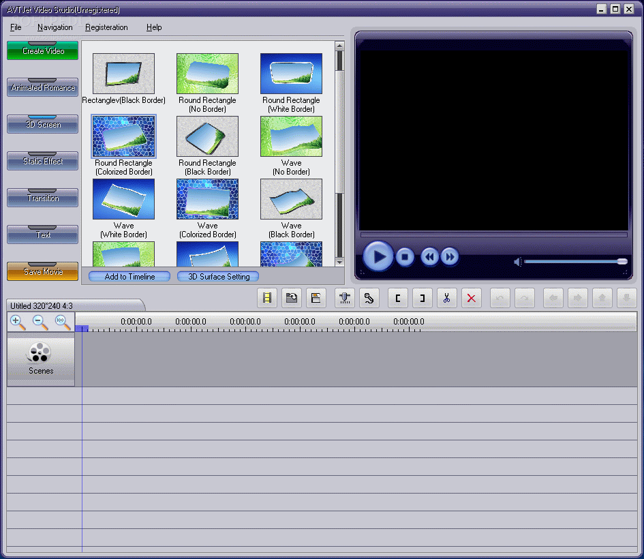Click the scissors cut icon
This screenshot has width=644, height=559.
(x=447, y=298)
